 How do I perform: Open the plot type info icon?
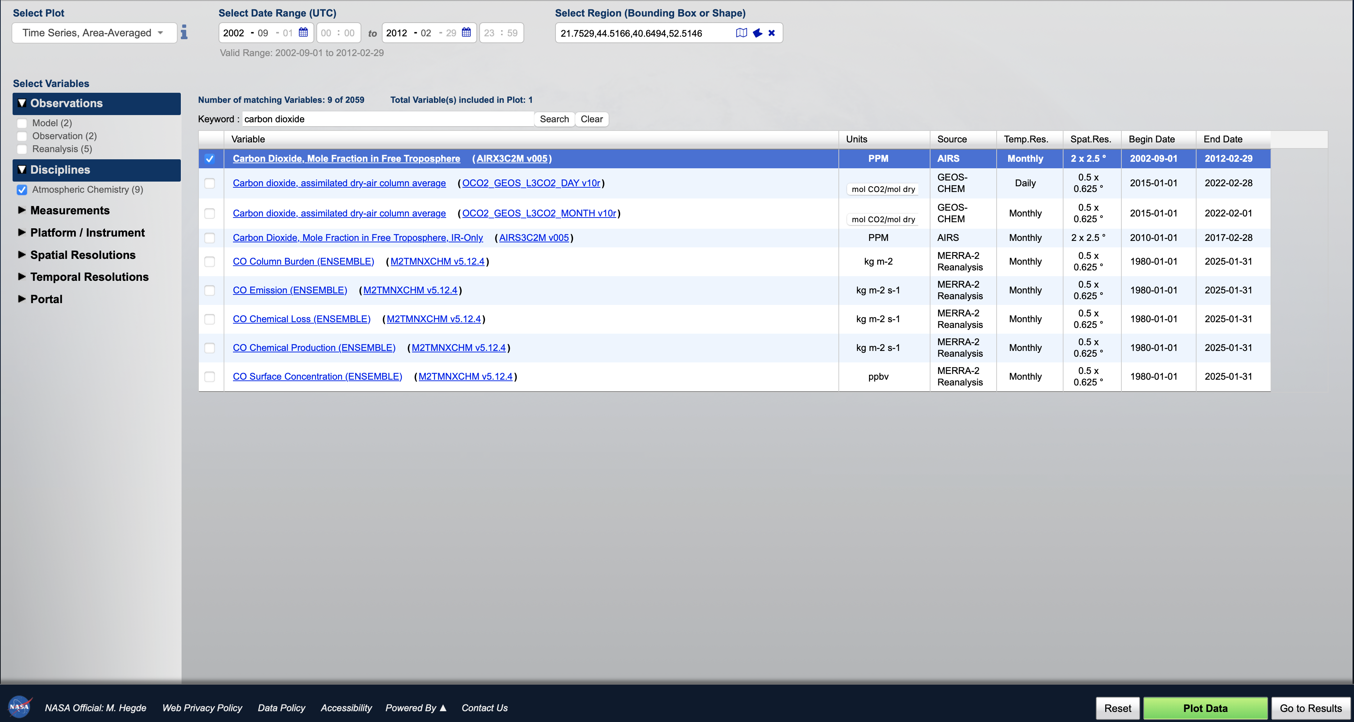tap(184, 33)
